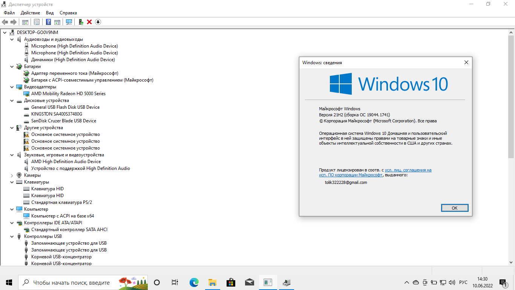Open the Справка menu
This screenshot has width=515, height=290.
(68, 13)
